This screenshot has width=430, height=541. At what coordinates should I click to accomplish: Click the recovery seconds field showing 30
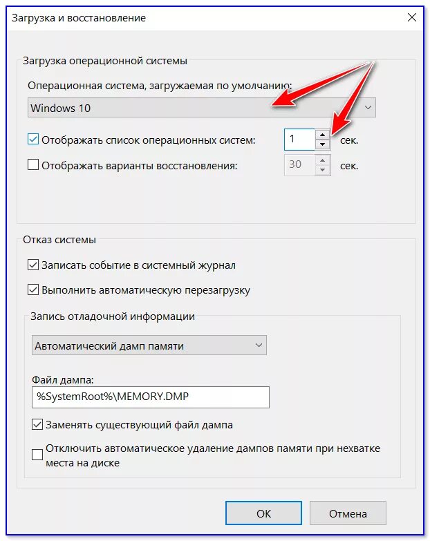[x=299, y=165]
